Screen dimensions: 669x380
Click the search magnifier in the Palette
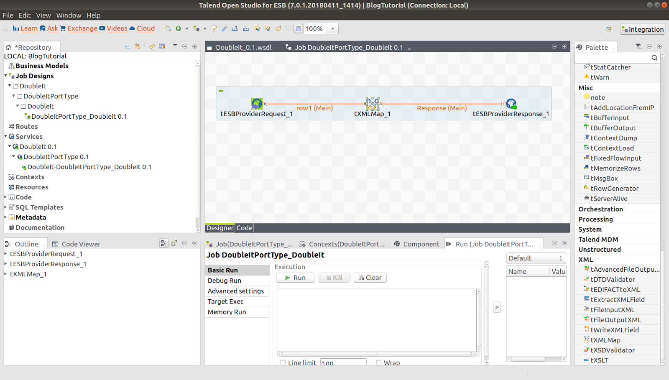(654, 57)
